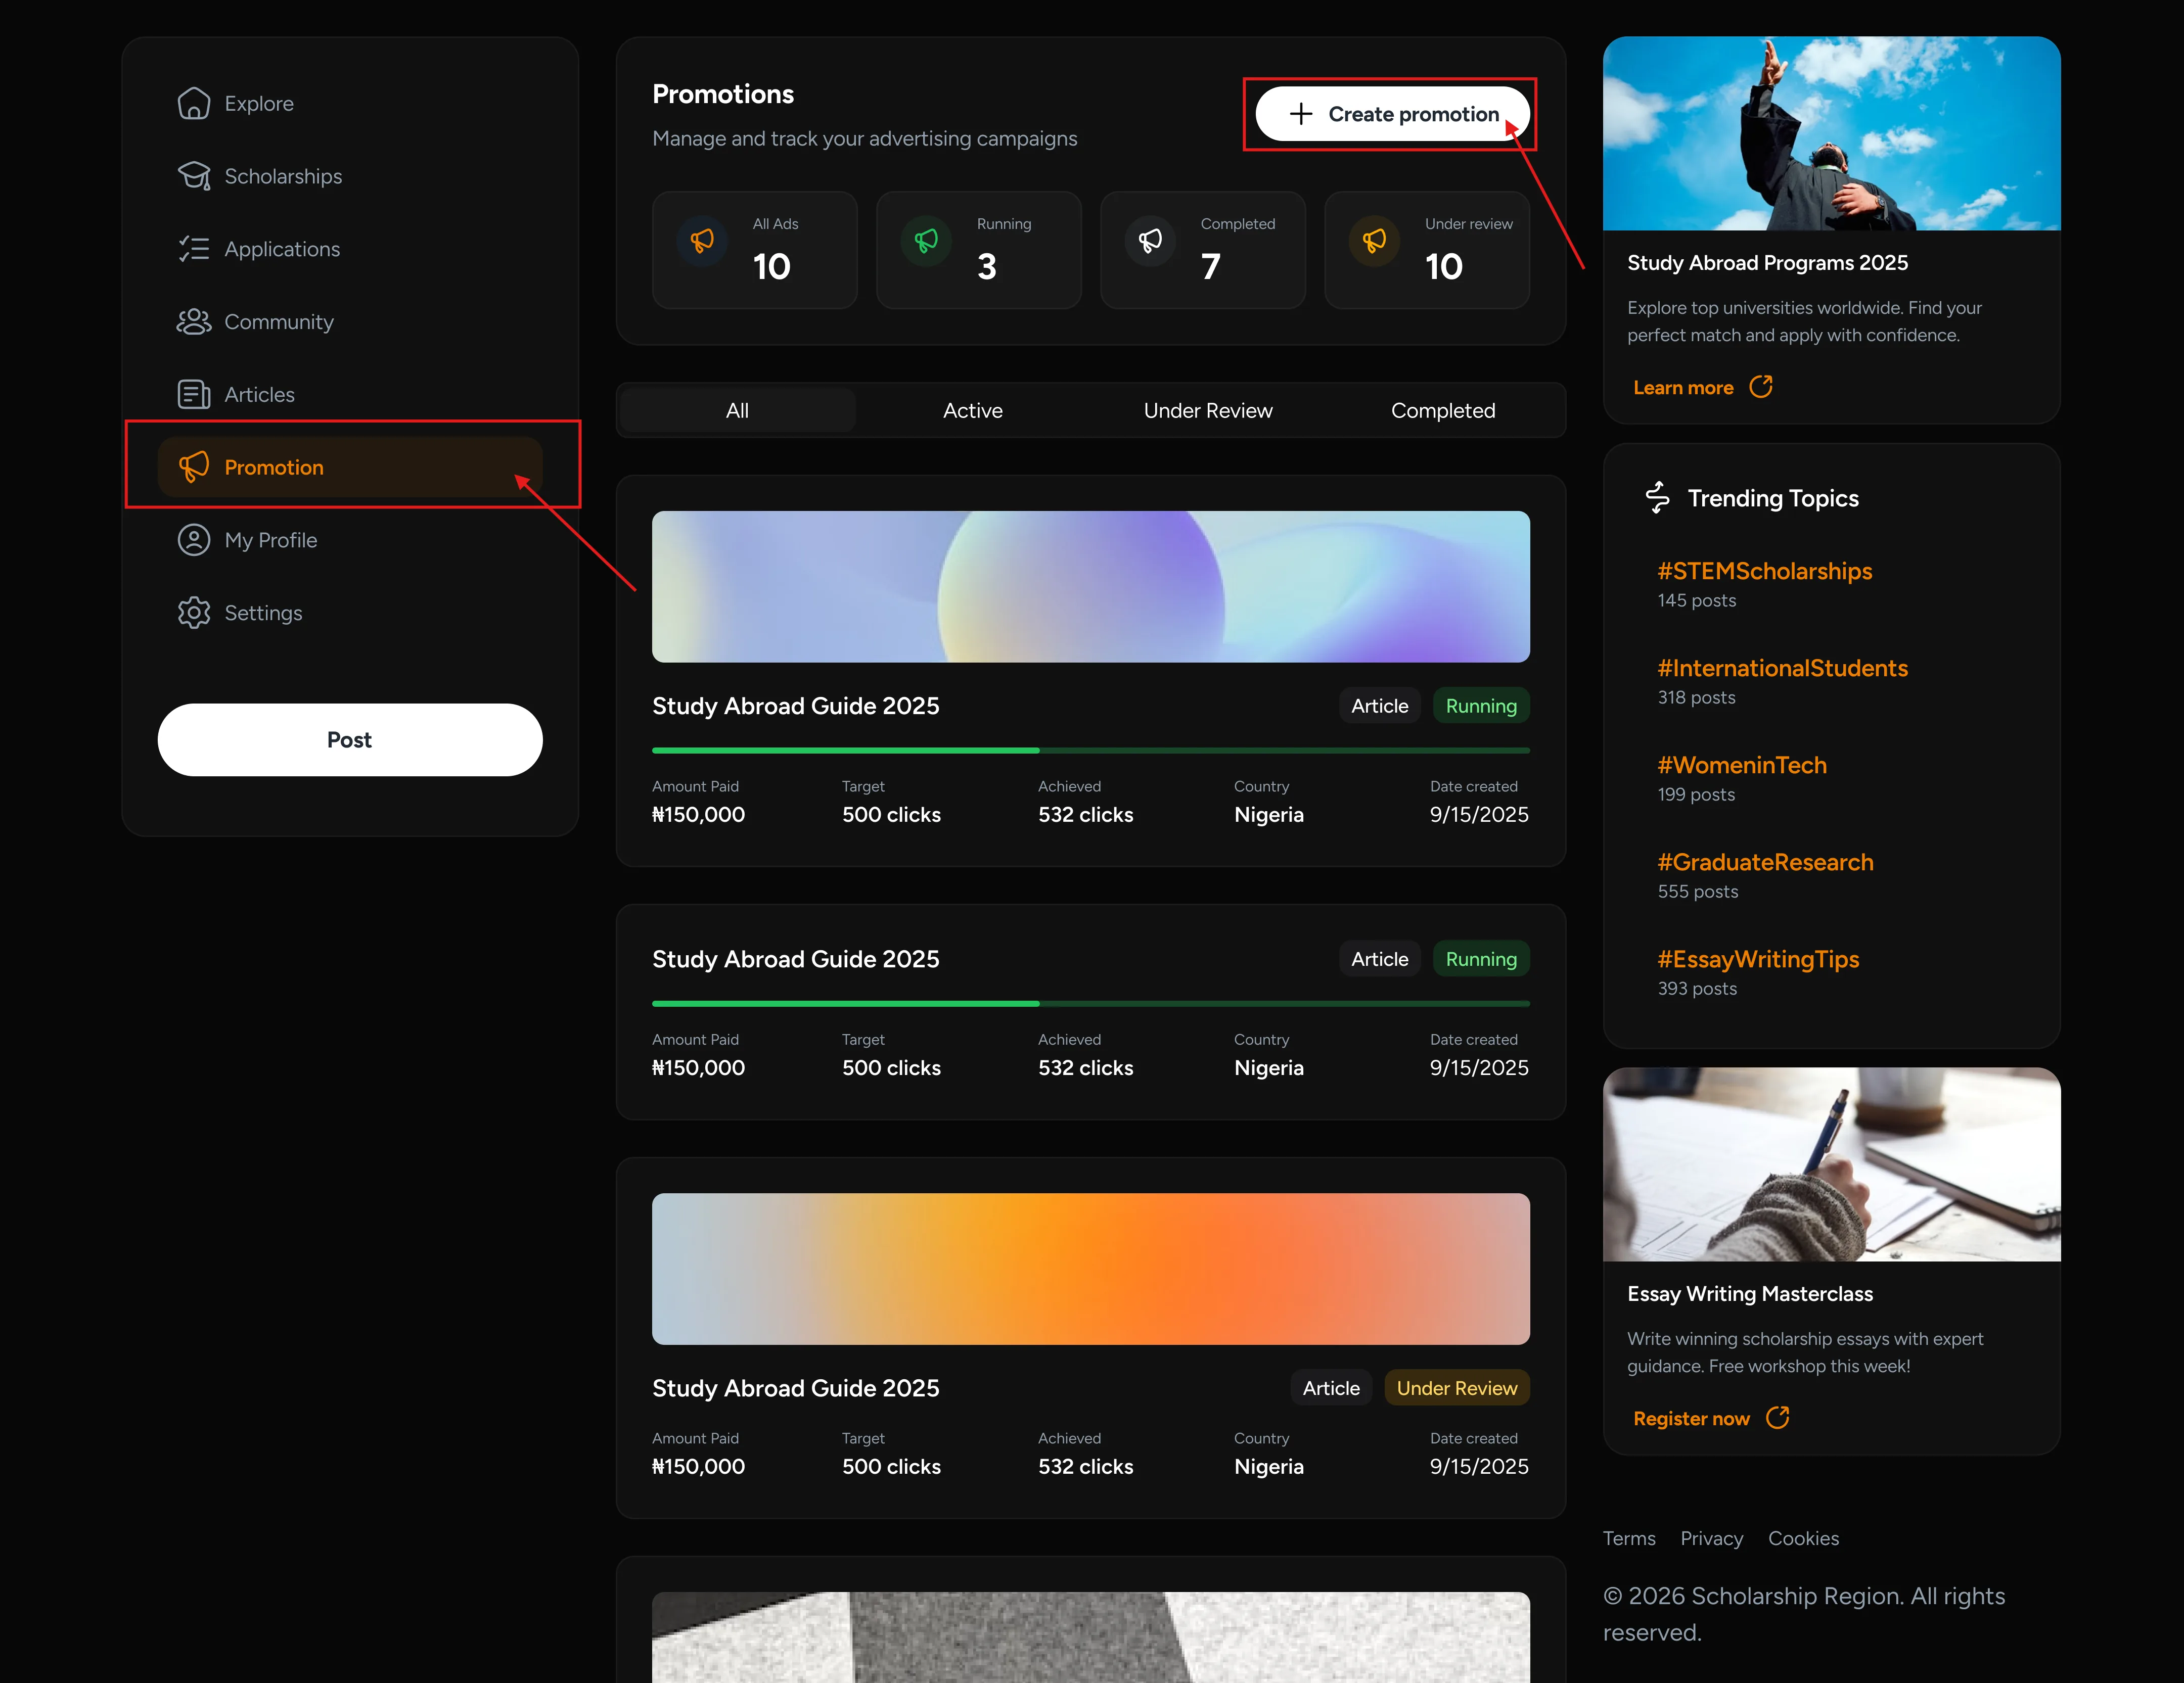
Task: Open the Settings gear icon
Action: click(x=194, y=613)
